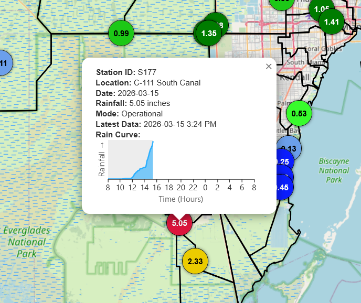Click the blue .25 rainfall marker

coord(285,159)
